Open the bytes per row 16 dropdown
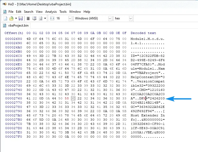This screenshot has height=152, width=198. [x=70, y=19]
